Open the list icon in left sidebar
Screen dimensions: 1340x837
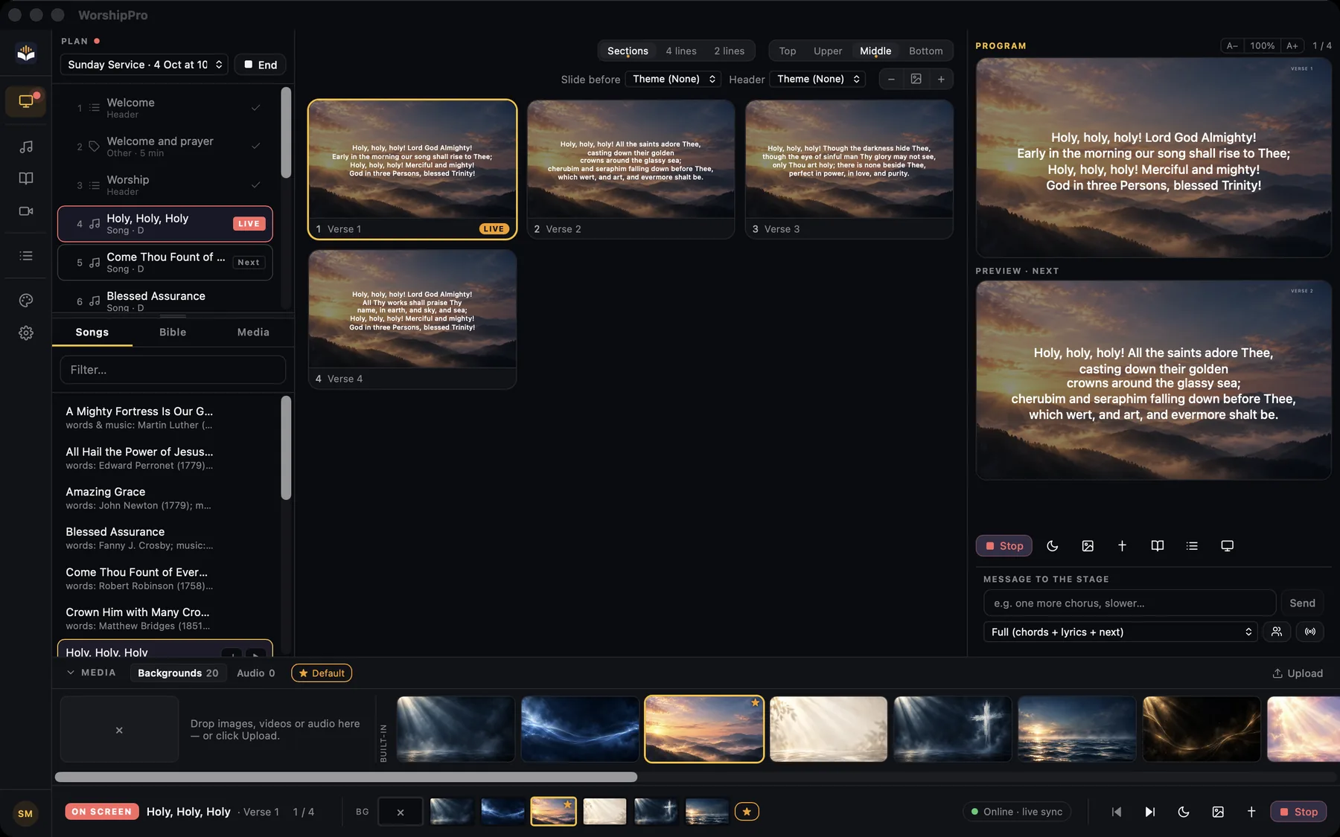26,256
